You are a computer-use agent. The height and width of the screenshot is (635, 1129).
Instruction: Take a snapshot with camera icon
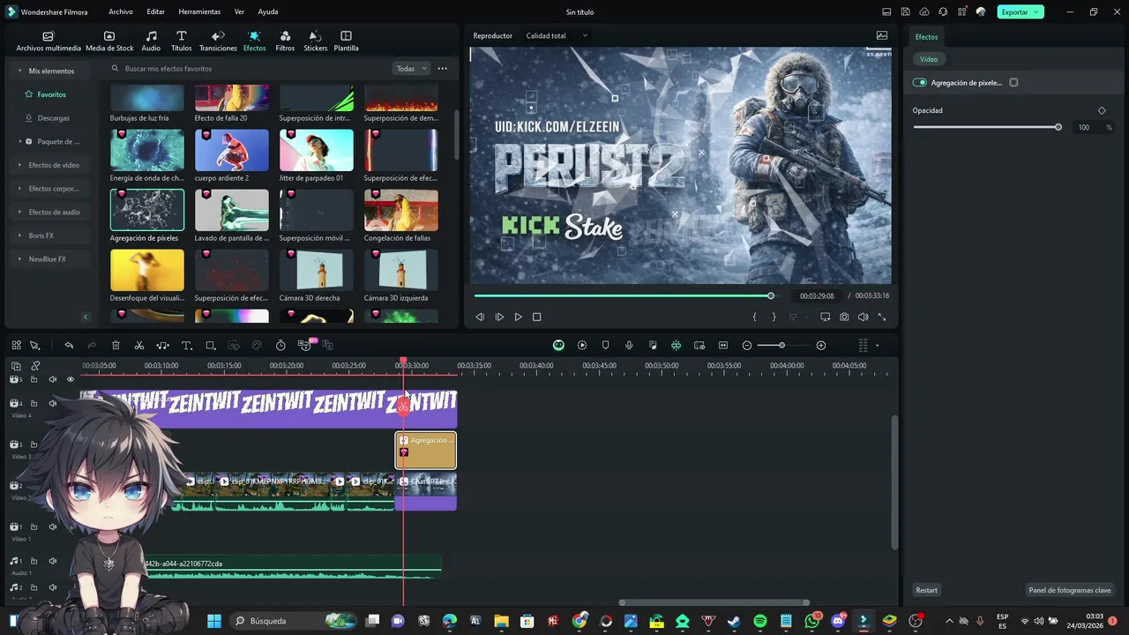pos(844,317)
